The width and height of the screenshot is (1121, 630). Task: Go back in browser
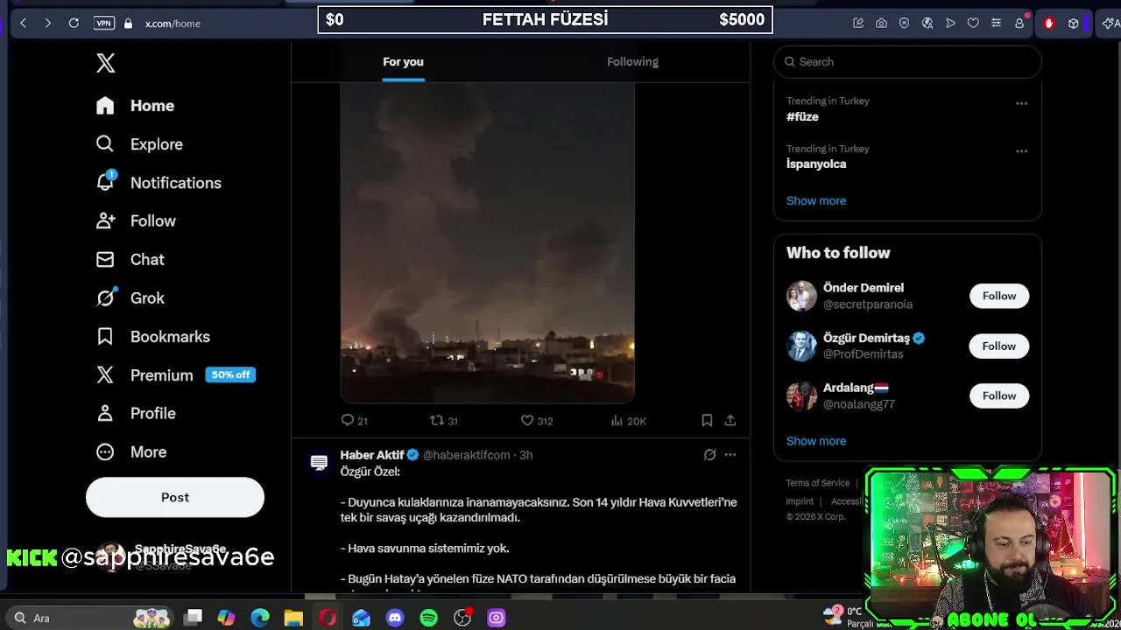[x=23, y=24]
